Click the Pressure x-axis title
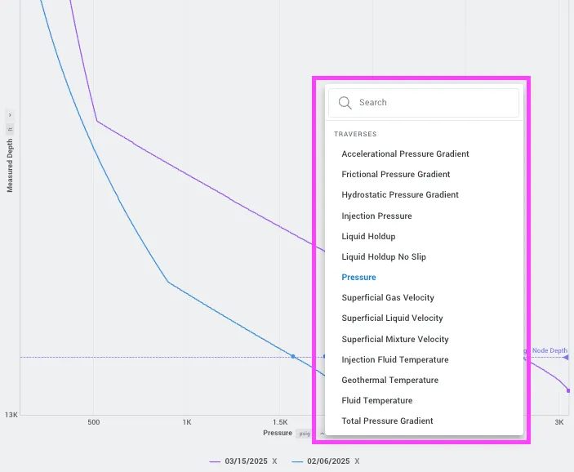 coord(278,433)
